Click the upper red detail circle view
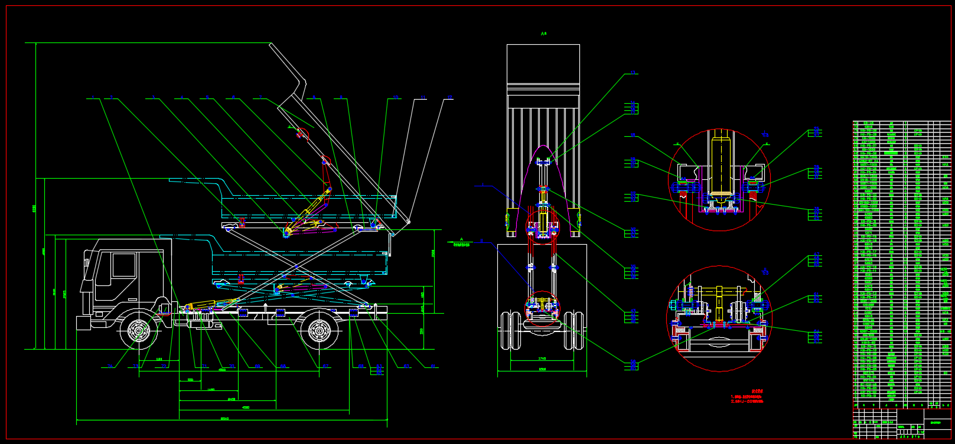 719,180
